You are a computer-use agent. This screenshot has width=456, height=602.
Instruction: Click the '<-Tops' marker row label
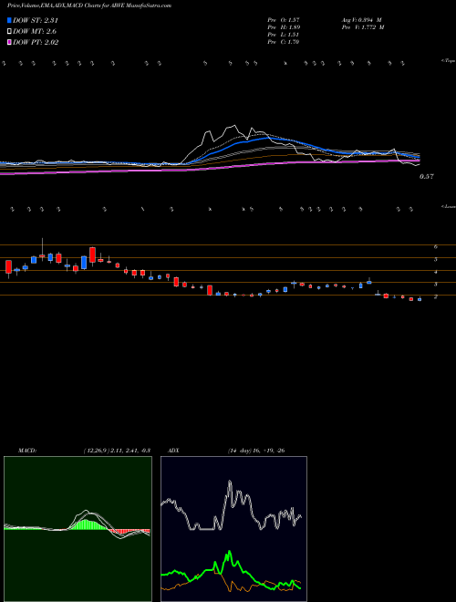pyautogui.click(x=449, y=61)
